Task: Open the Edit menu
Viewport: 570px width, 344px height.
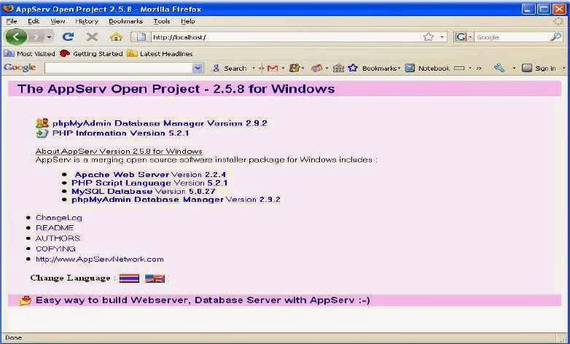Action: tap(34, 21)
